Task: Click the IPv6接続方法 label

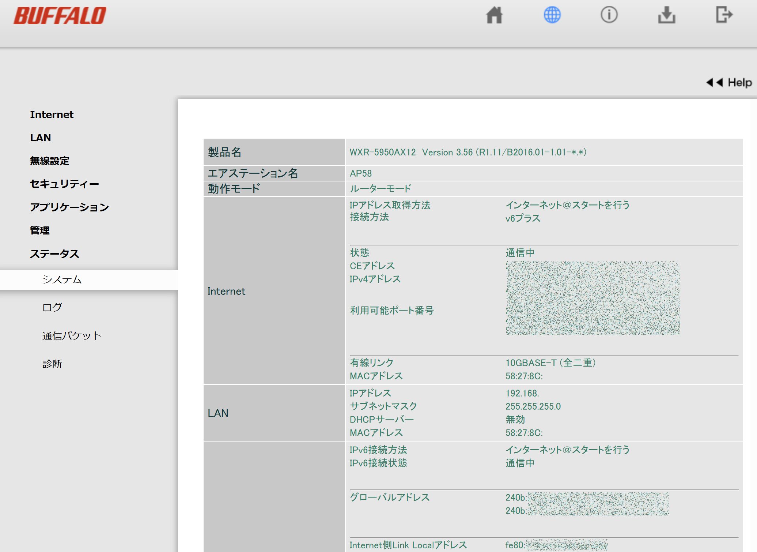Action: pos(378,450)
